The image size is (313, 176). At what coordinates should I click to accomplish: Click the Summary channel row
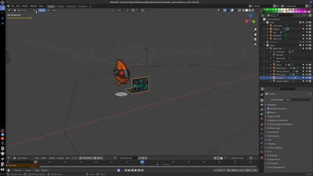click(22, 165)
